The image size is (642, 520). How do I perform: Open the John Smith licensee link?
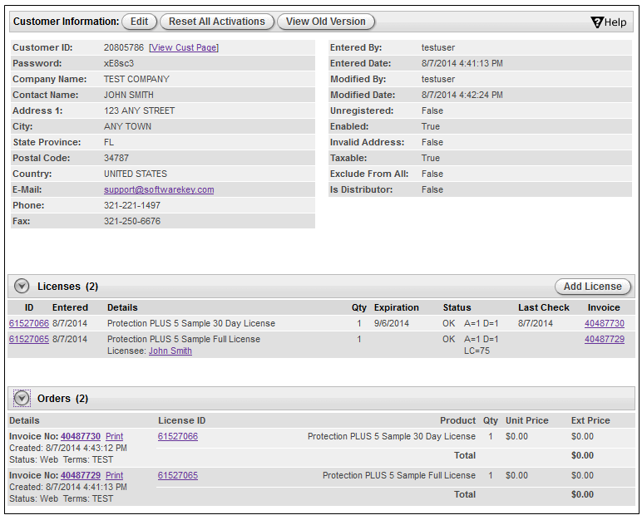pos(170,351)
